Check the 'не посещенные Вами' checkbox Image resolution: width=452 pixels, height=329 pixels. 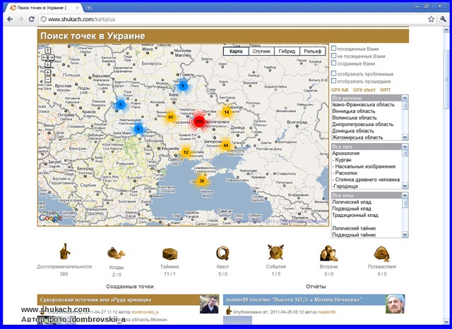click(333, 56)
